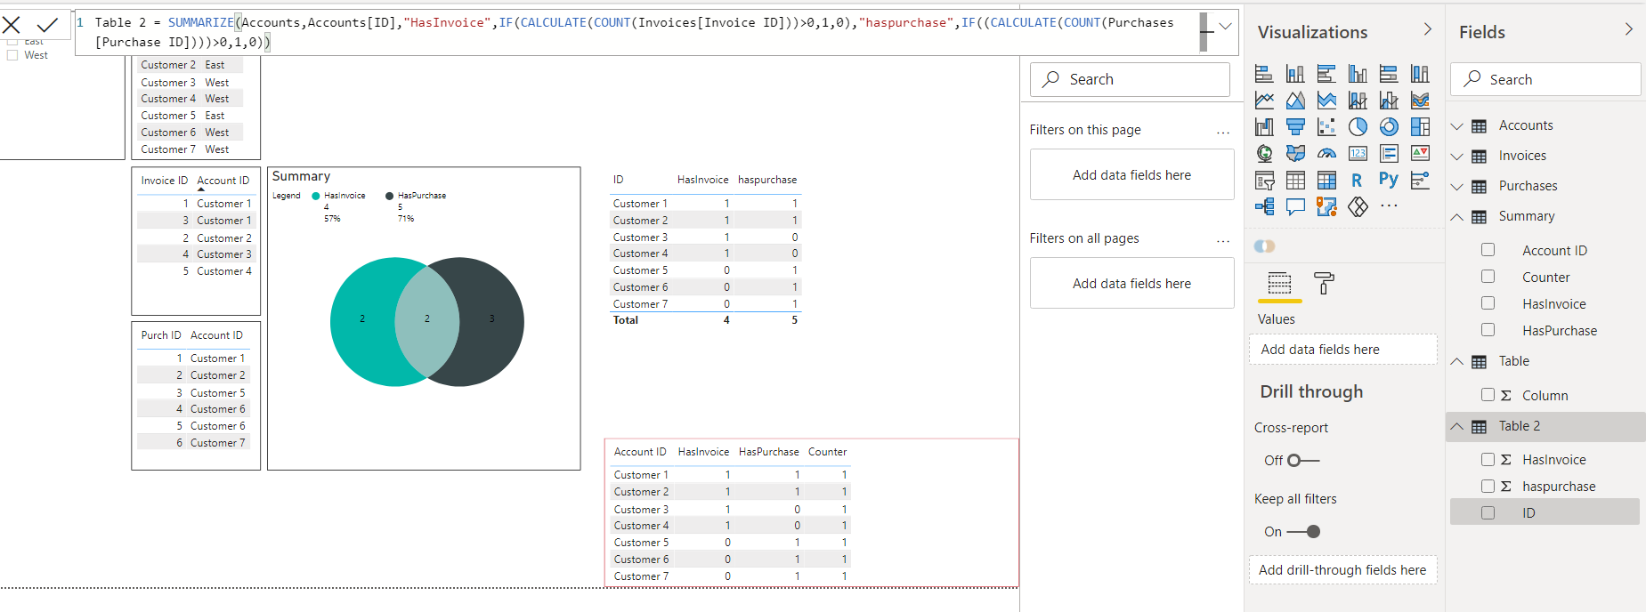
Task: Commit the formula with the checkmark
Action: (47, 25)
